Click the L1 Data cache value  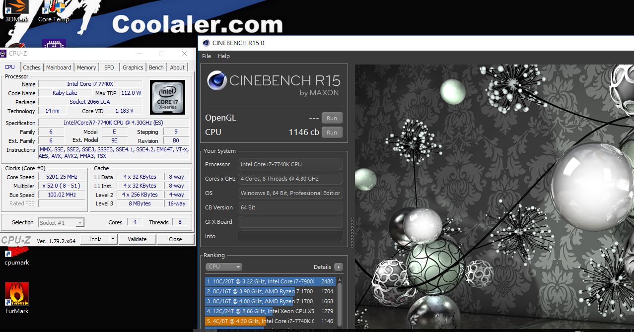point(140,177)
